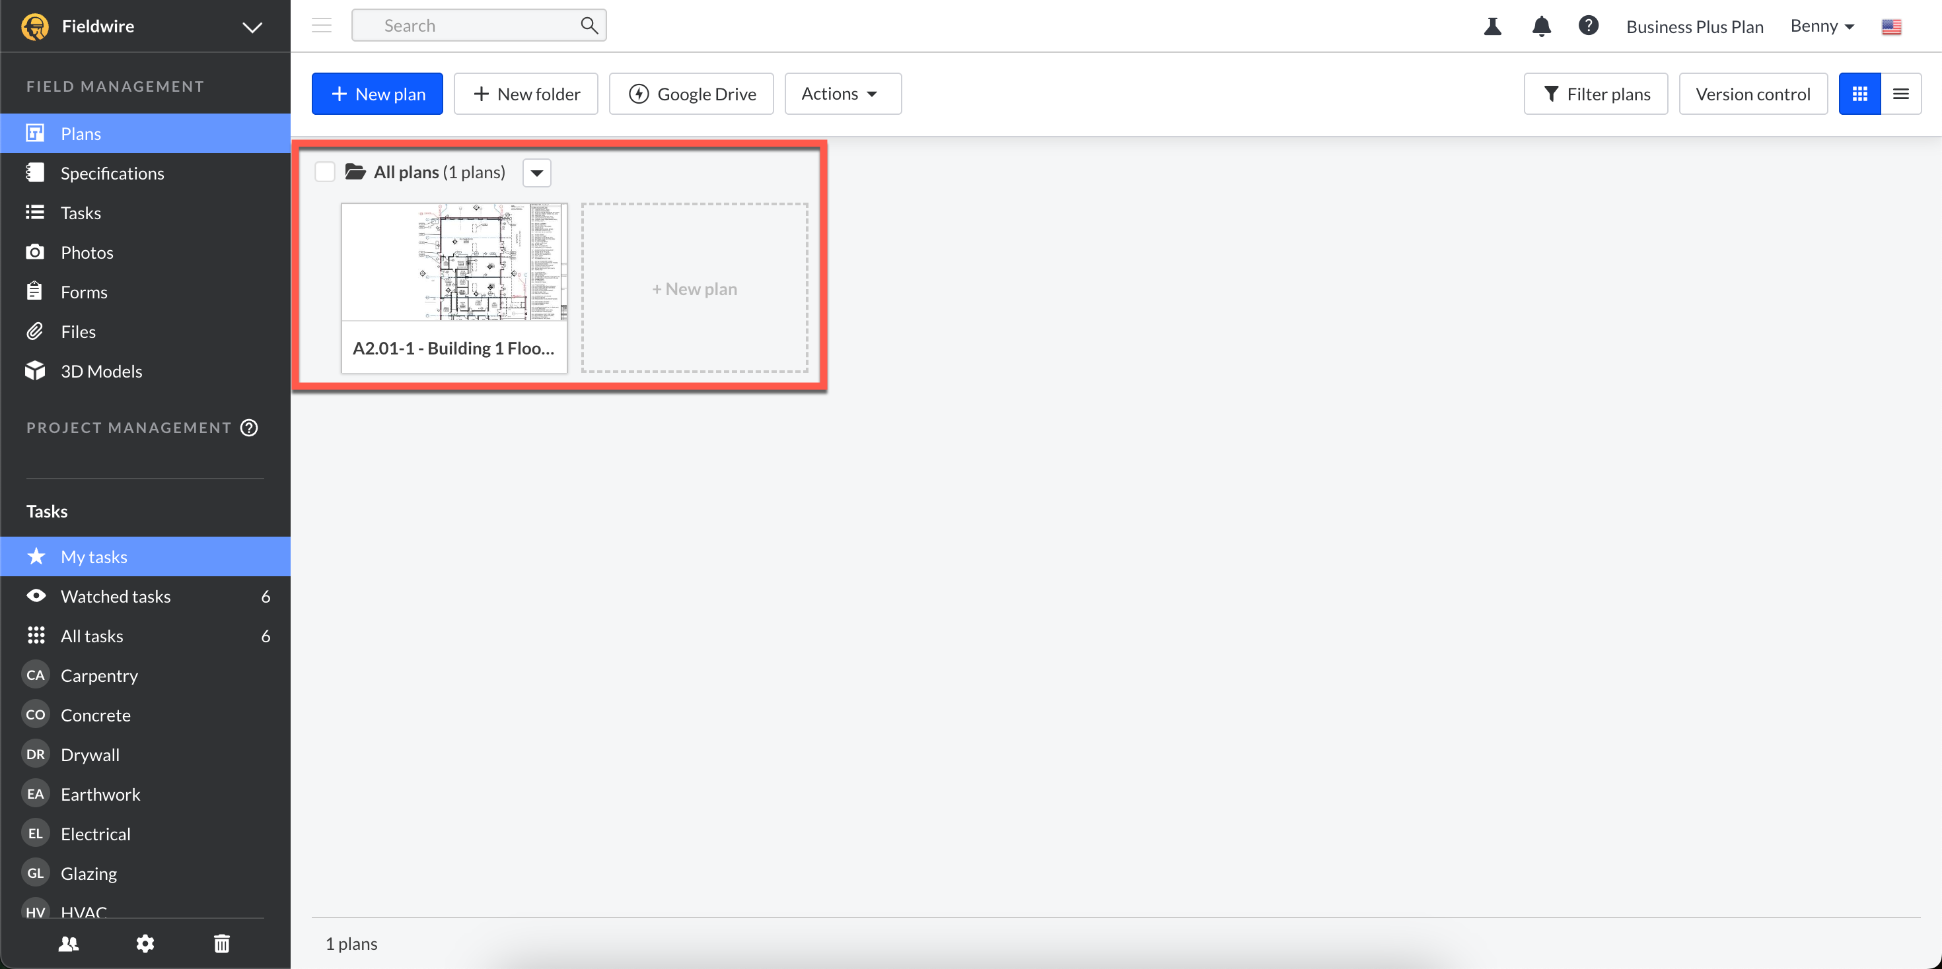Open the Benny user menu
The image size is (1942, 969).
click(1821, 26)
